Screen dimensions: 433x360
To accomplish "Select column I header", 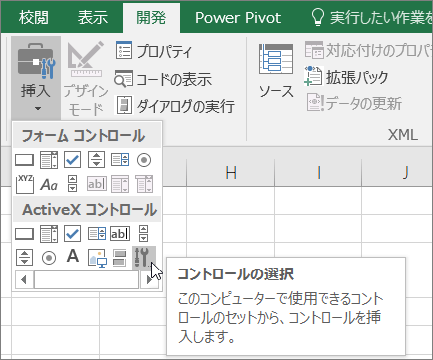I will 319,172.
